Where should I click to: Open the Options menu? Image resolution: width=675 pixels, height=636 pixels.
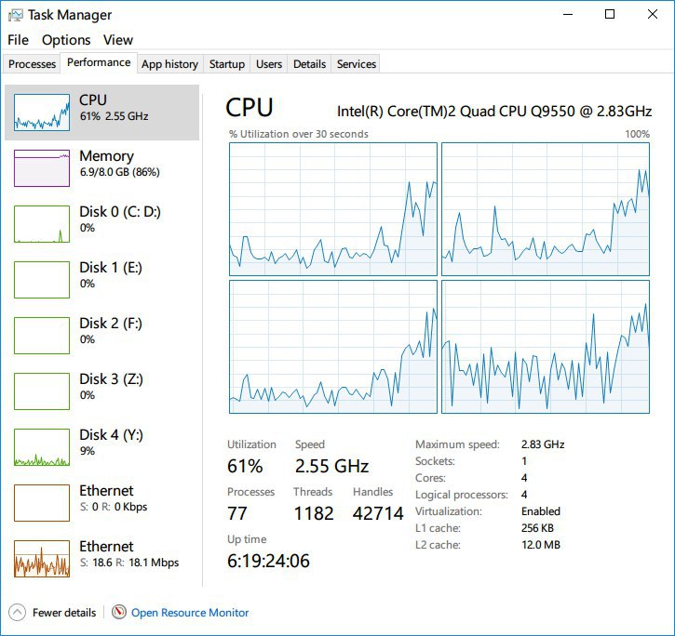[66, 40]
